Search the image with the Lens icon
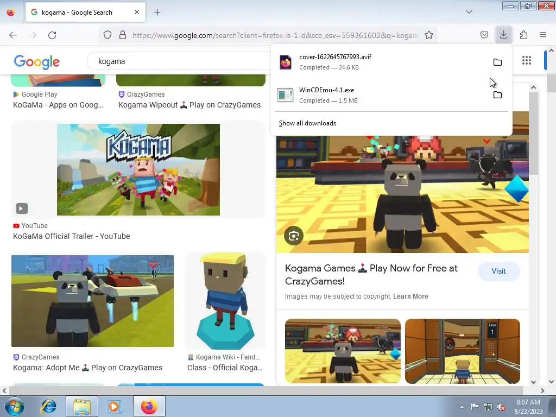 click(x=294, y=236)
